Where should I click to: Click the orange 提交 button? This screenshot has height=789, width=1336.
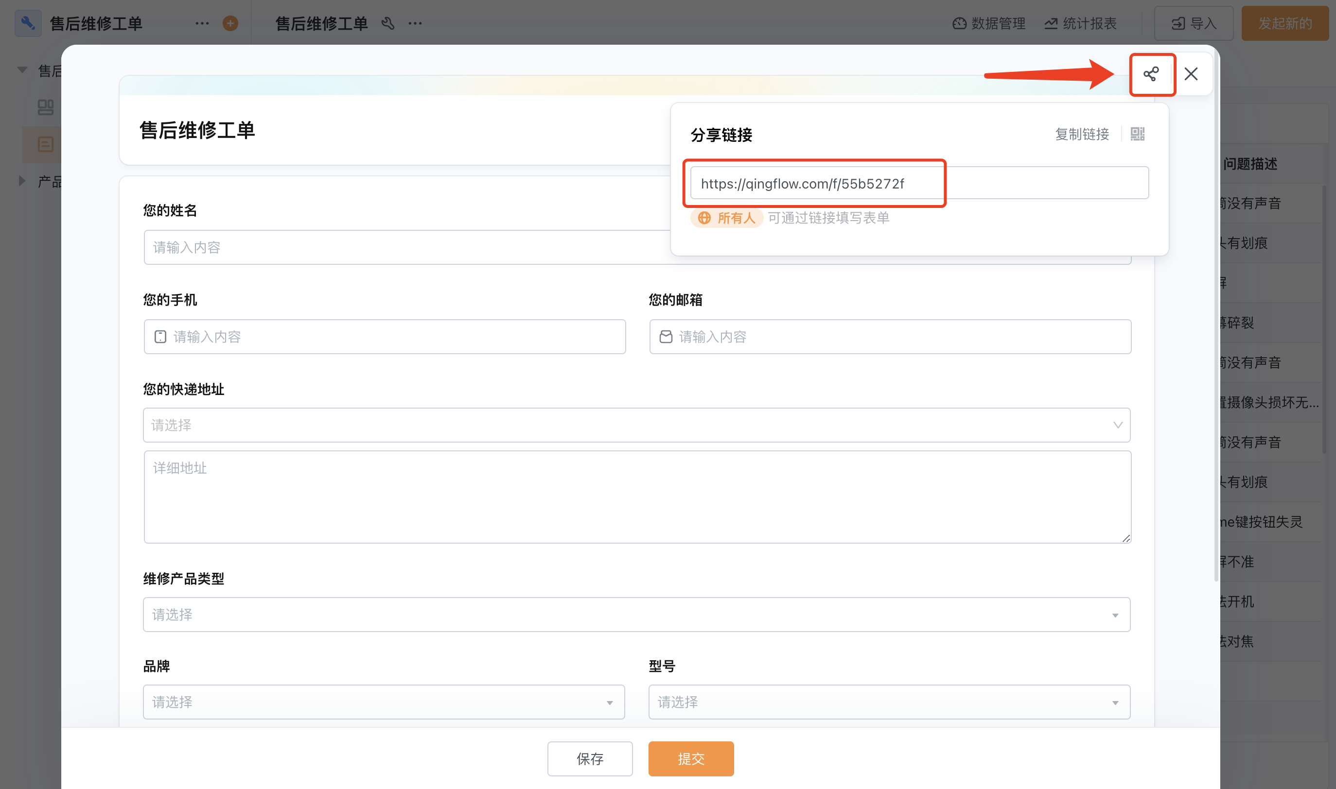(691, 759)
